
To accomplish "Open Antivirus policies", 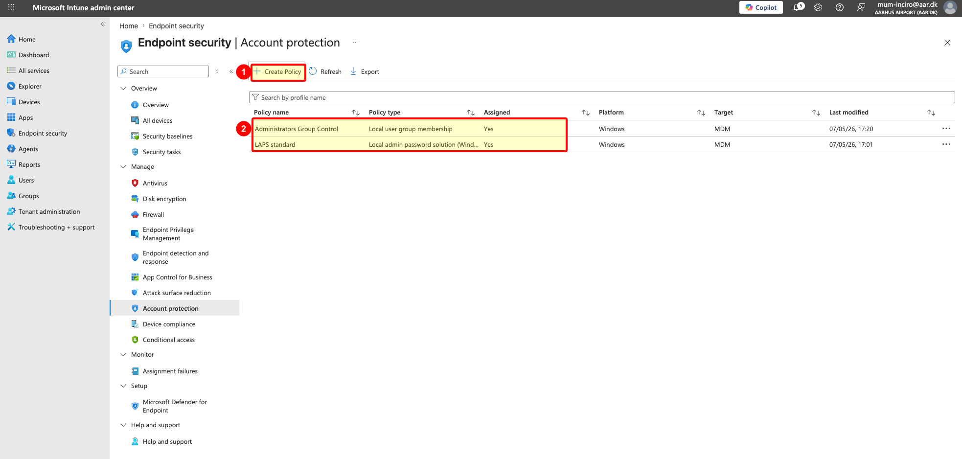I will click(155, 183).
